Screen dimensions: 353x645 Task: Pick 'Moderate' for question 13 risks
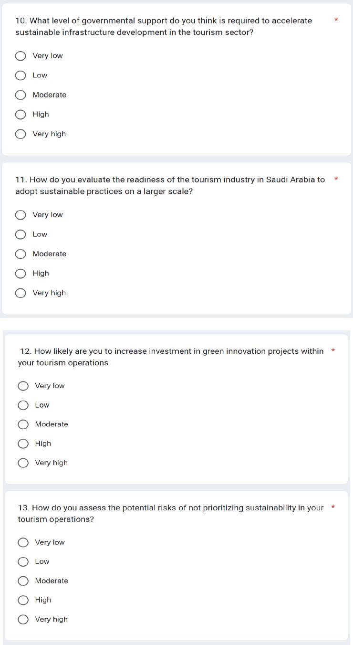tap(23, 581)
